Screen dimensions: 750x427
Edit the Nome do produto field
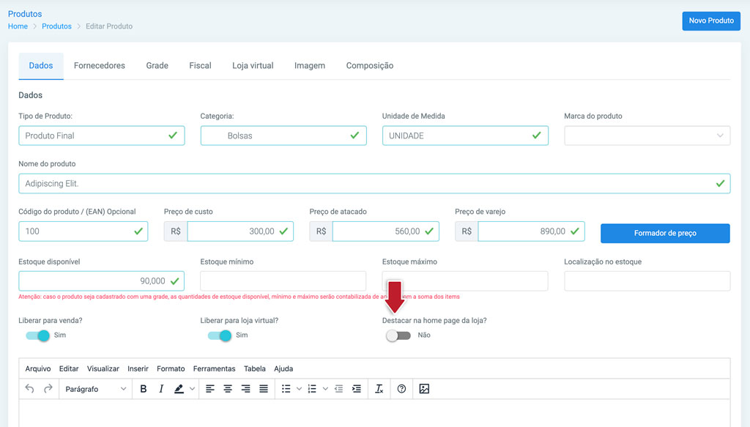[x=374, y=184]
